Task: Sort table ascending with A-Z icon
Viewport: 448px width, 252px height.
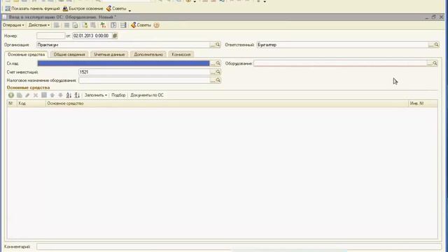Action: (69, 95)
